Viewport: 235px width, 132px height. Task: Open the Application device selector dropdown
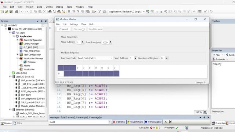tap(144, 11)
